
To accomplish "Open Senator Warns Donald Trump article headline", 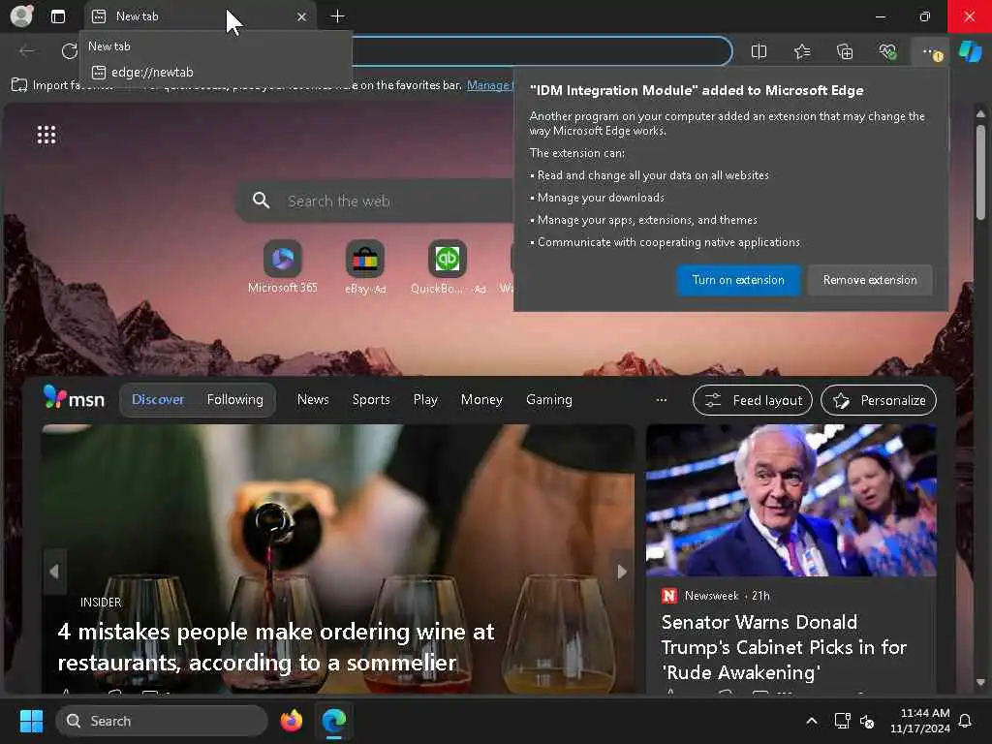I will (784, 646).
